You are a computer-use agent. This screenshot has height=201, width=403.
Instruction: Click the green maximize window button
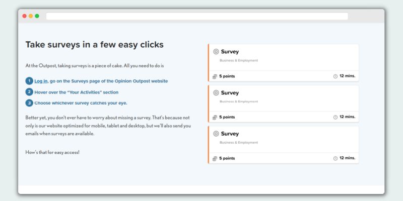click(x=37, y=16)
